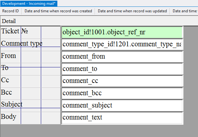Image resolution: width=198 pixels, height=137 pixels.
Task: Select the Body label
Action: pos(8,117)
